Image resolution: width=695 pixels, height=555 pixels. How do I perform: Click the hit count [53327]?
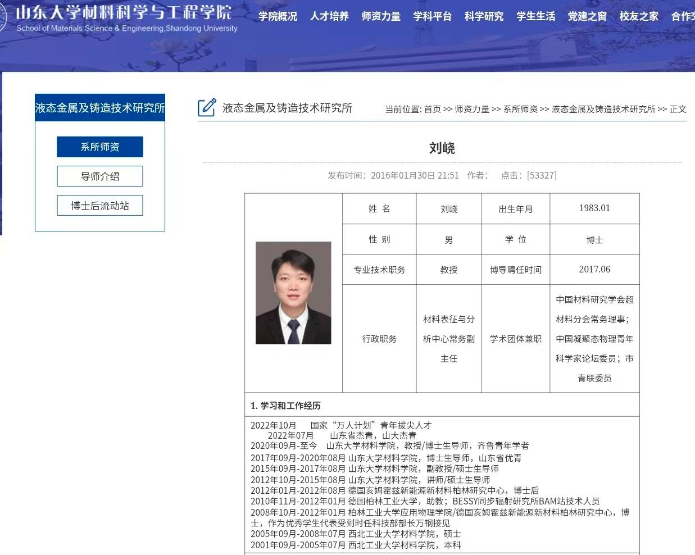point(542,175)
